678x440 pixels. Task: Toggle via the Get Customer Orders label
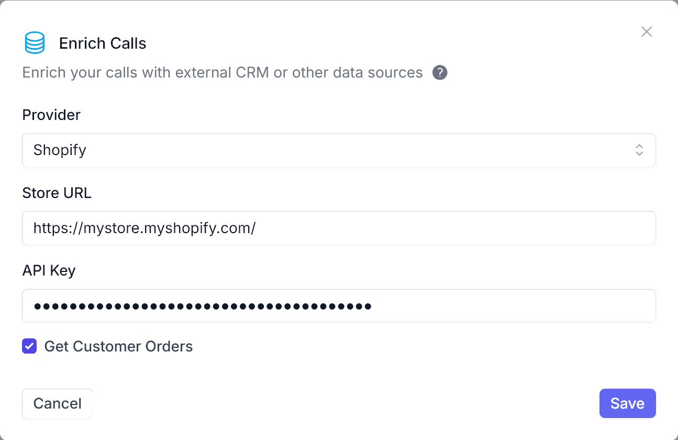point(118,346)
